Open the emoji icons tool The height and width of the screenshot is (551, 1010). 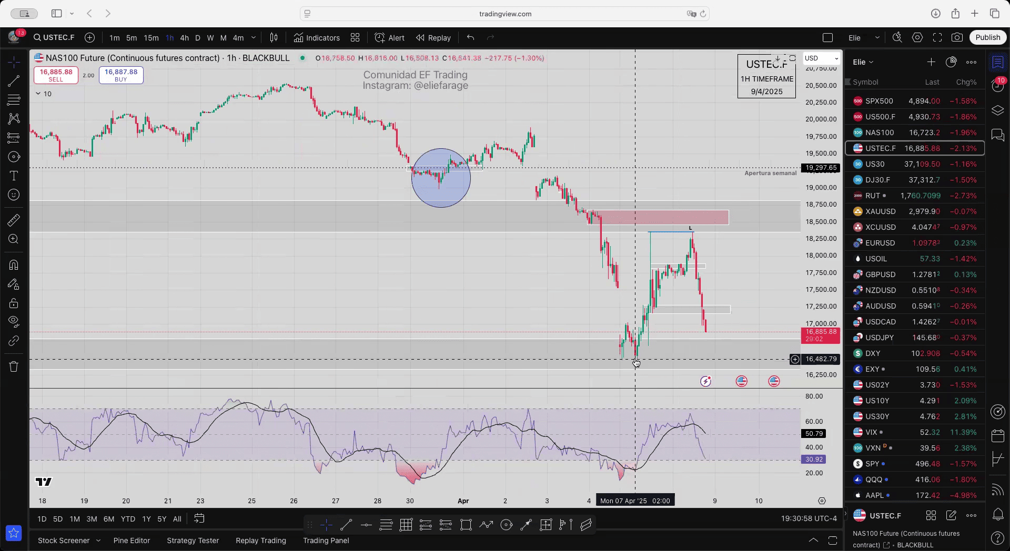pyautogui.click(x=14, y=195)
